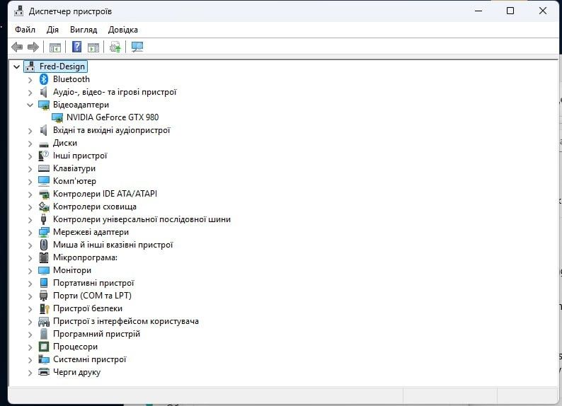The image size is (562, 406).
Task: Click the Bluetooth category icon
Action: click(44, 79)
